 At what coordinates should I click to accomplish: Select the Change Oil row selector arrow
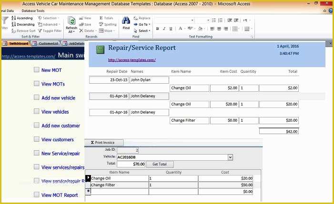point(88,178)
